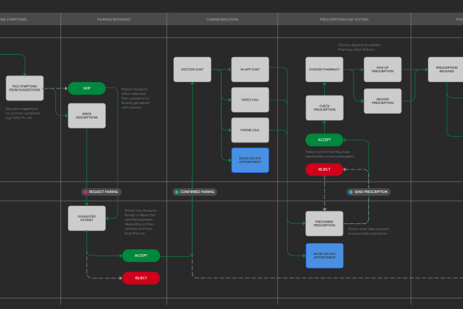The width and height of the screenshot is (463, 309).
Task: Select the Write Descriptions node
Action: tap(87, 116)
